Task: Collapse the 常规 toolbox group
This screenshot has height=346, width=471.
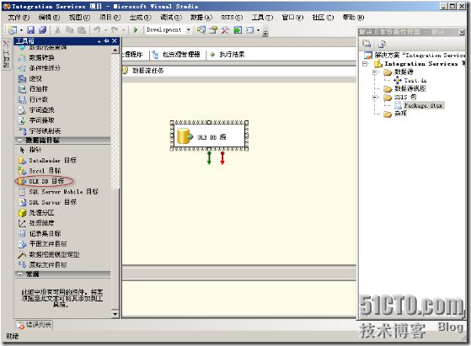Action: (20, 274)
